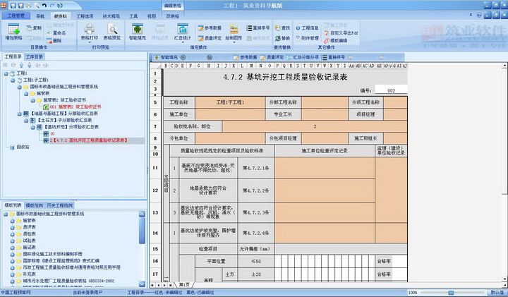Click the 智能填充 smart fill ribbon icon
The height and width of the screenshot is (297, 508).
tap(138, 30)
